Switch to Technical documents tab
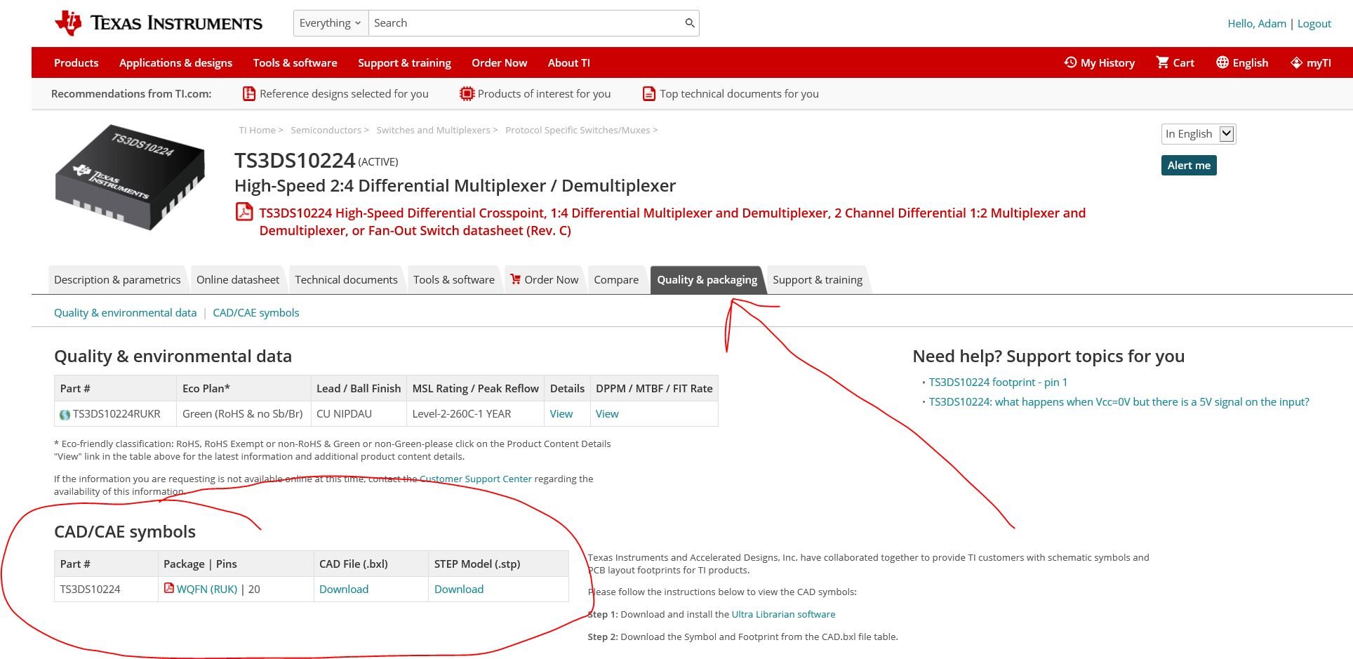This screenshot has height=659, width=1353. 346,279
